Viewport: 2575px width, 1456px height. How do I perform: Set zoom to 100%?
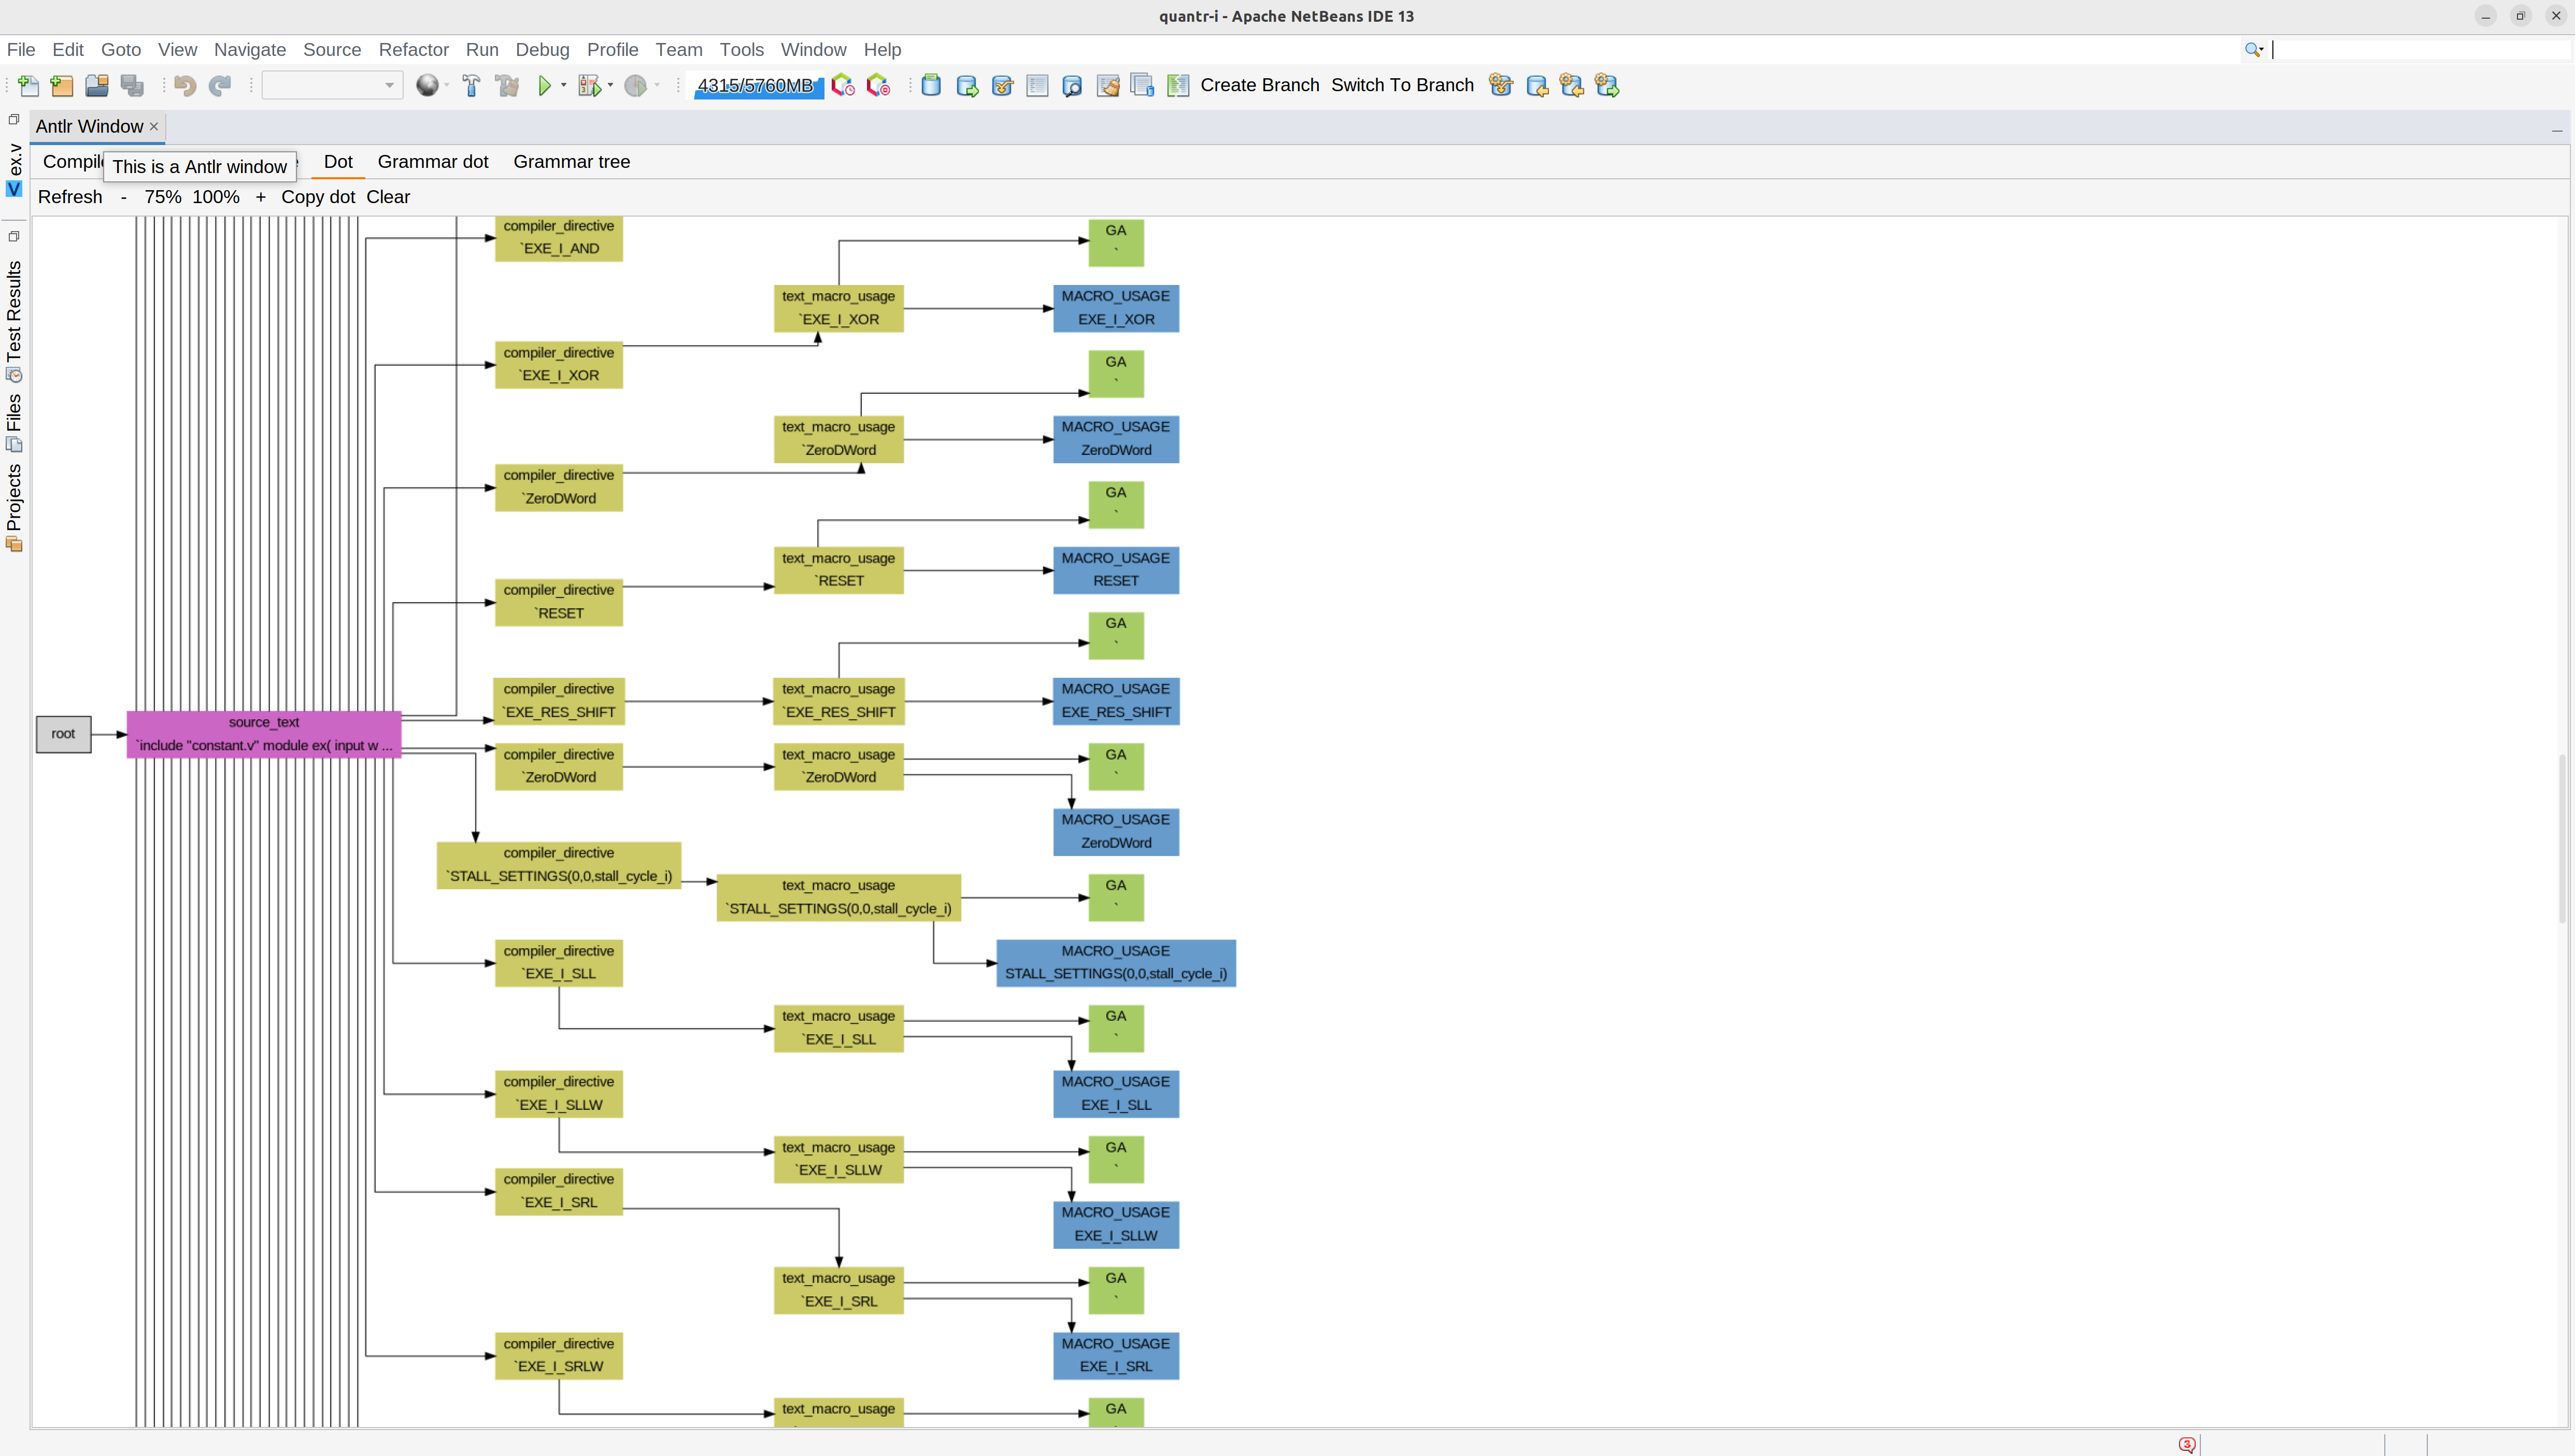tap(216, 197)
